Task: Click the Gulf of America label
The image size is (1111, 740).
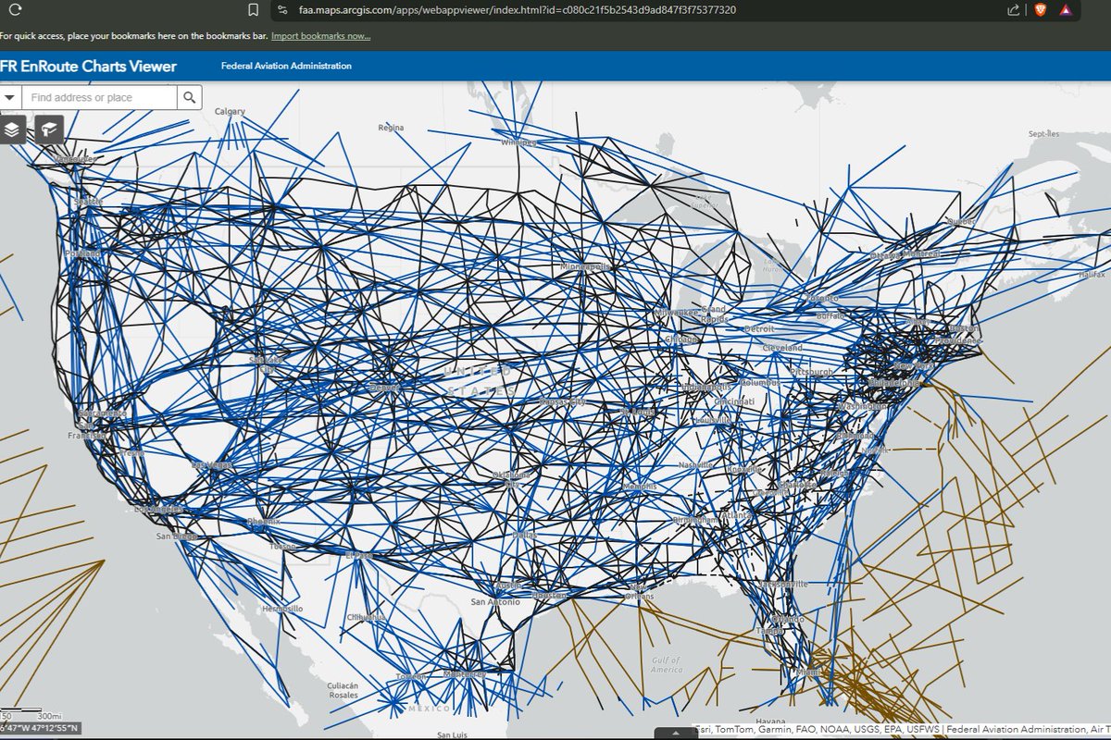Action: (x=666, y=665)
